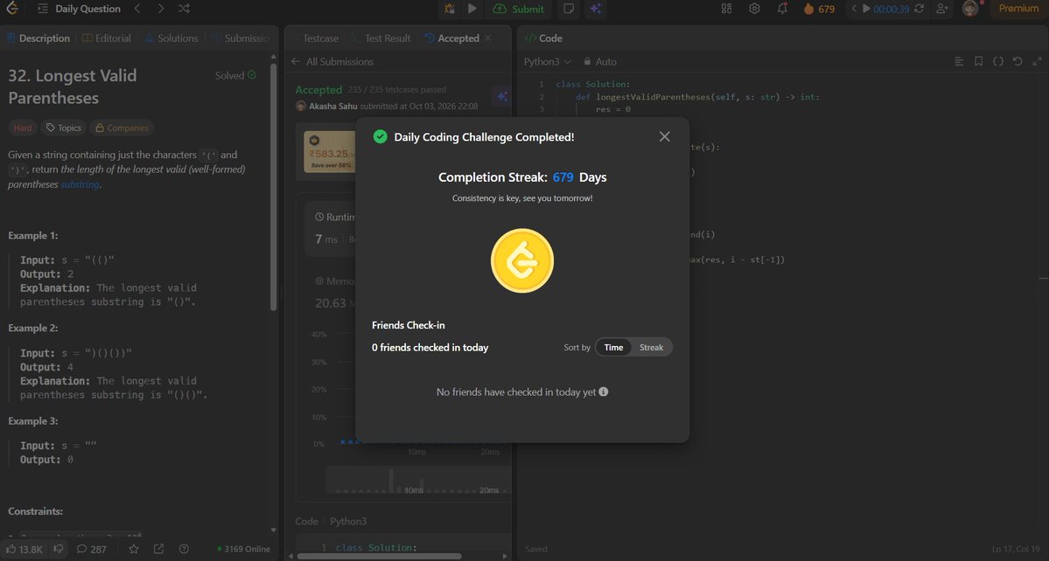This screenshot has height=561, width=1049.
Task: Open Python3 language dropdown
Action: coord(548,61)
